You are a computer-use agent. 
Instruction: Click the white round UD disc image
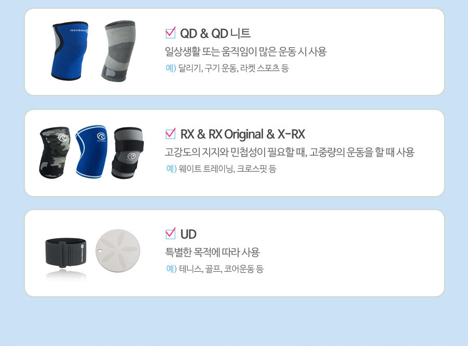point(118,251)
